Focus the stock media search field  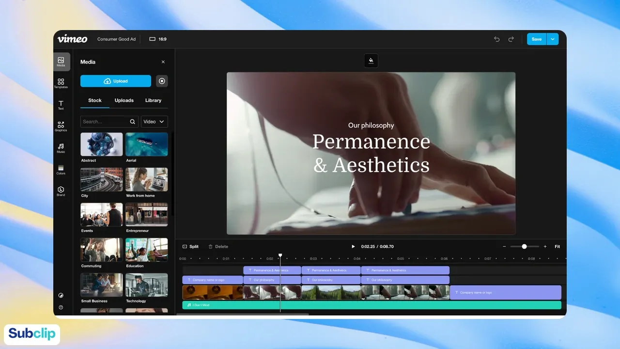(109, 122)
